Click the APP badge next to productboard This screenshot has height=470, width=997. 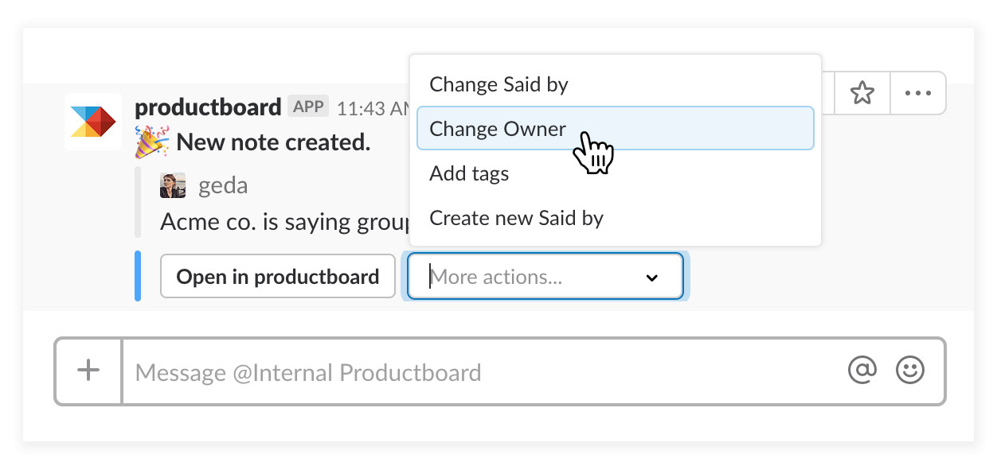307,105
